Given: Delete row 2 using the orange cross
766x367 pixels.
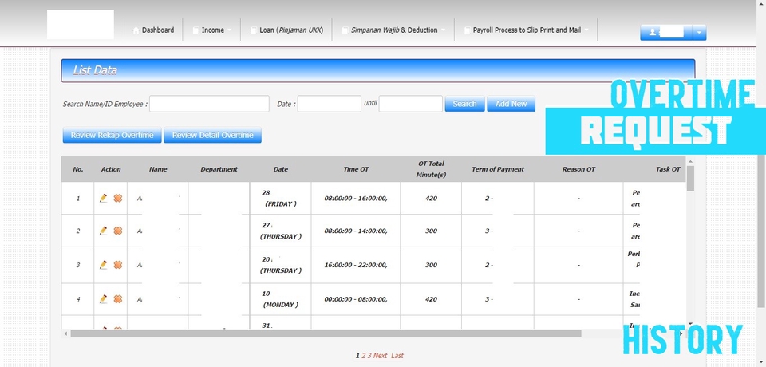Looking at the screenshot, I should tap(118, 230).
